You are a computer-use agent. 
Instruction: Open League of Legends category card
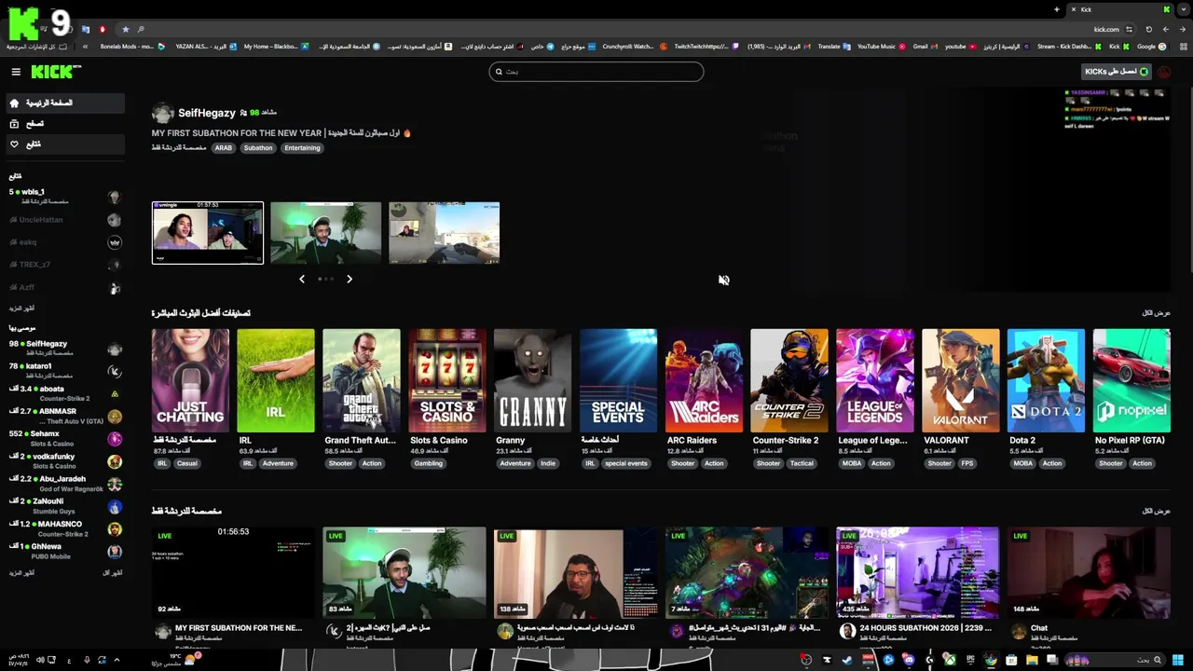[x=875, y=381]
